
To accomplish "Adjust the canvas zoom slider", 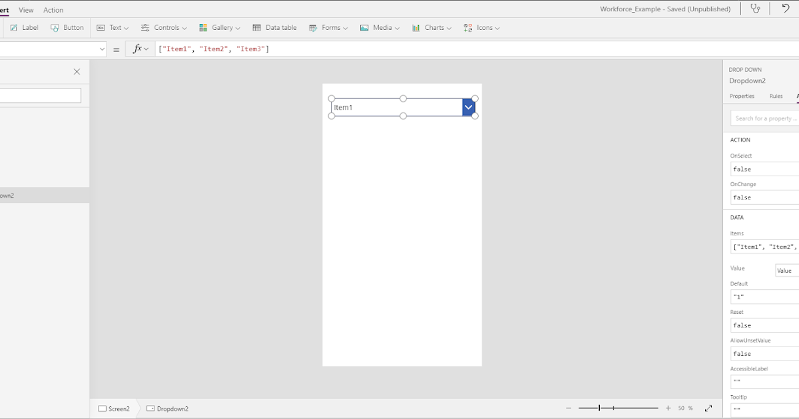I will pyautogui.click(x=599, y=408).
